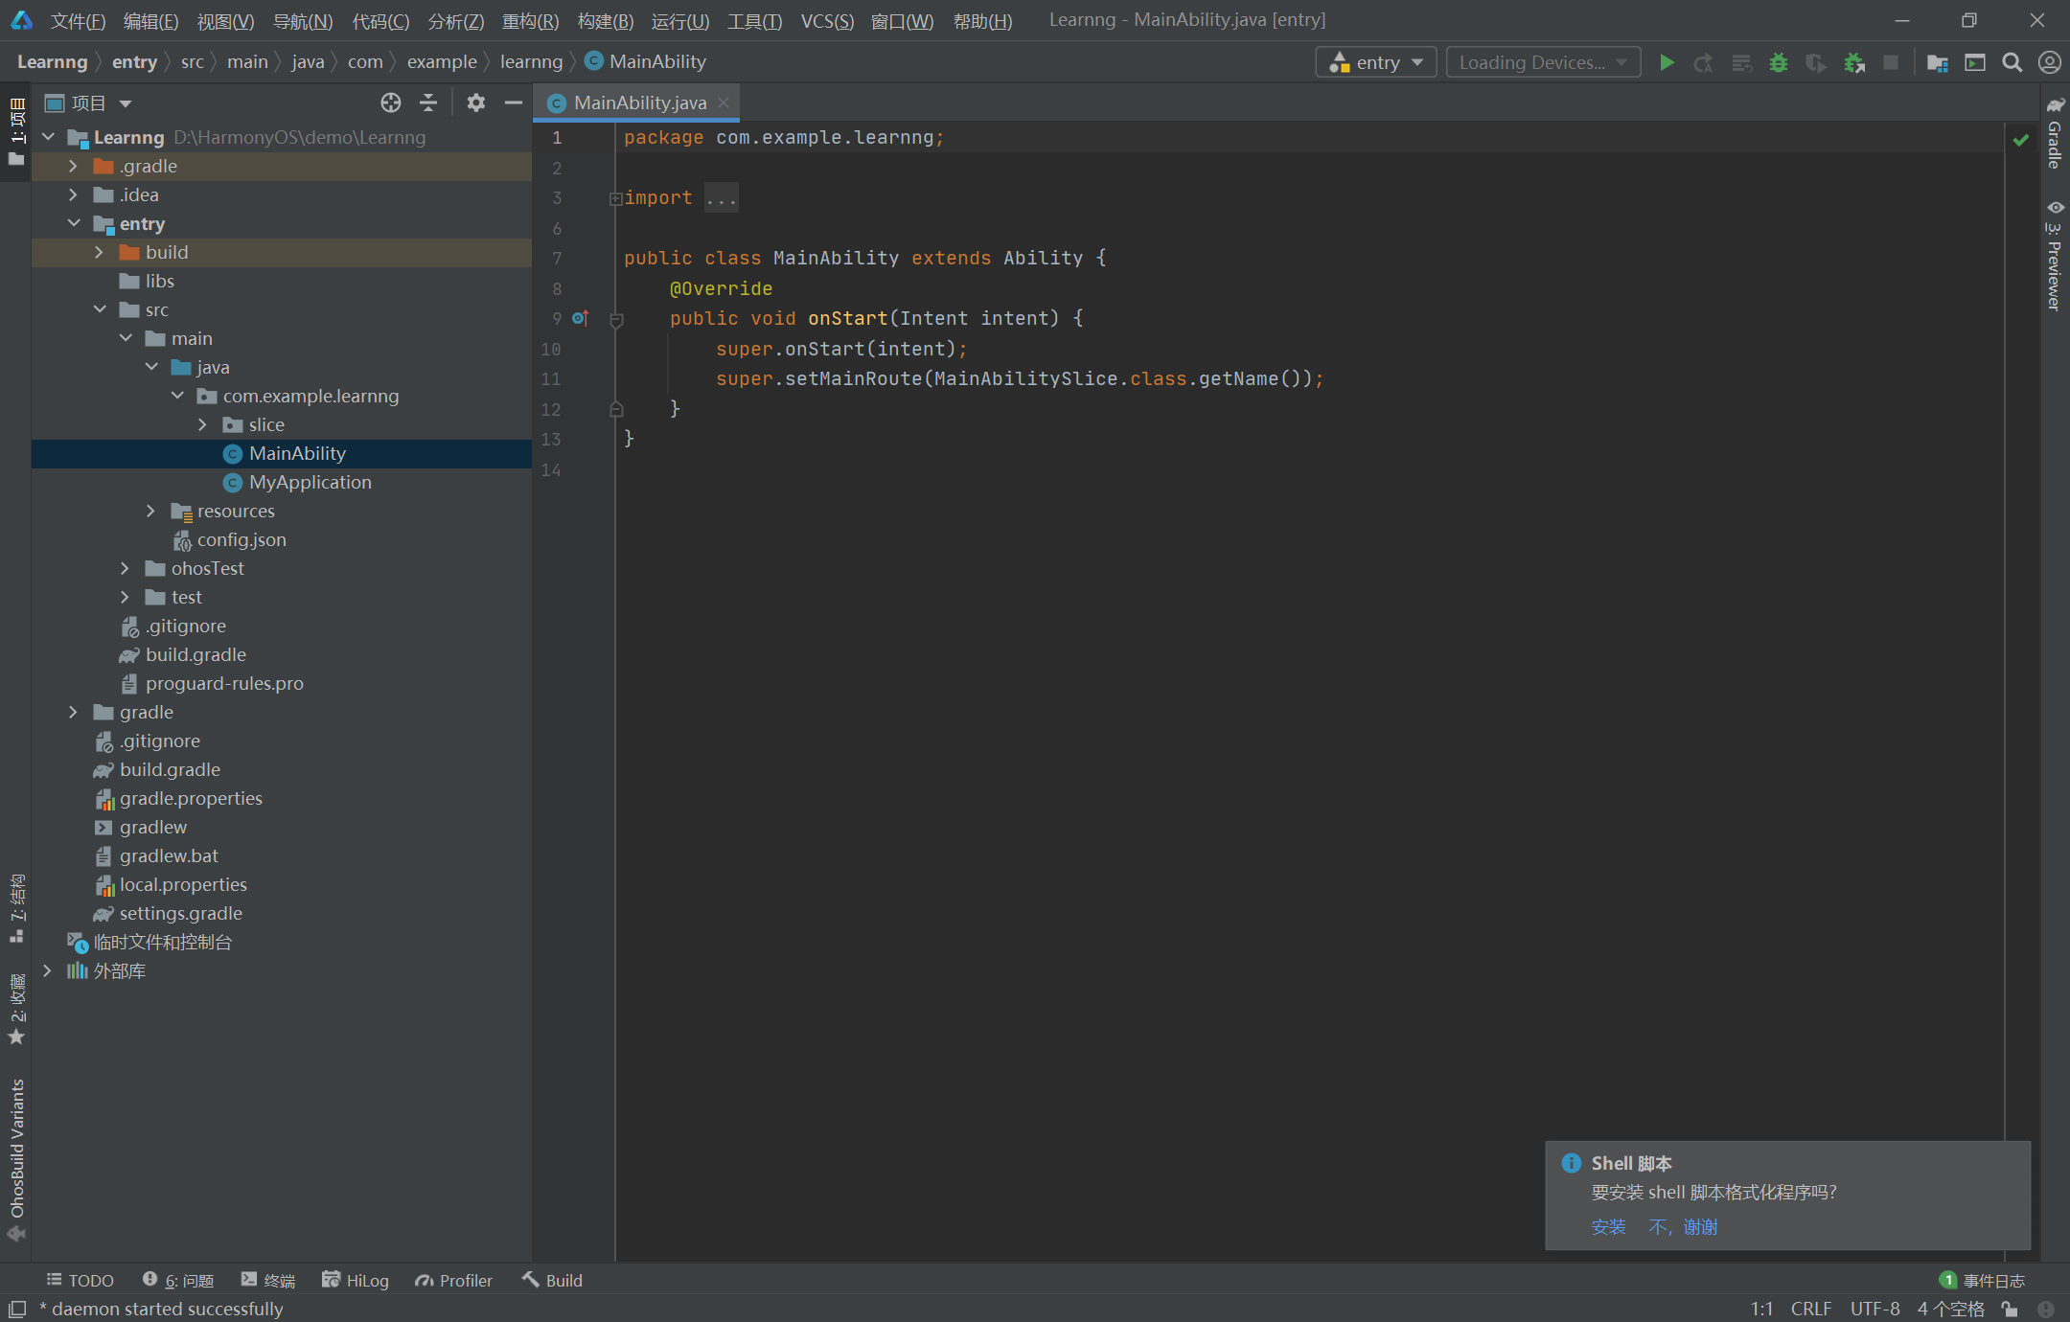
Task: Open the 事件日志 event log
Action: (x=1982, y=1280)
